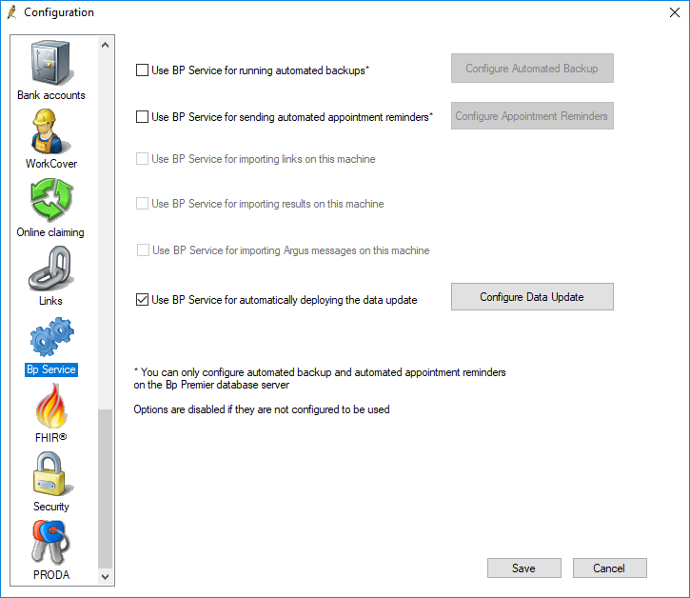Select the WorkCover worker icon
This screenshot has width=690, height=598.
[51, 131]
